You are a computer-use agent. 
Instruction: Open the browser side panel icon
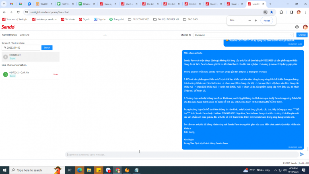pos(292,12)
